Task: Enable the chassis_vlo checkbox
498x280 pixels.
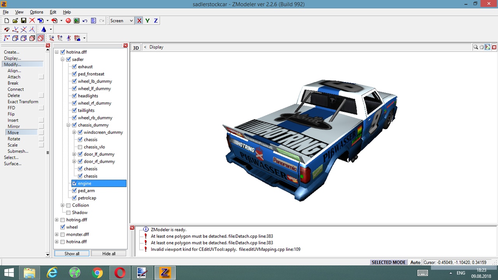Action: [80, 147]
